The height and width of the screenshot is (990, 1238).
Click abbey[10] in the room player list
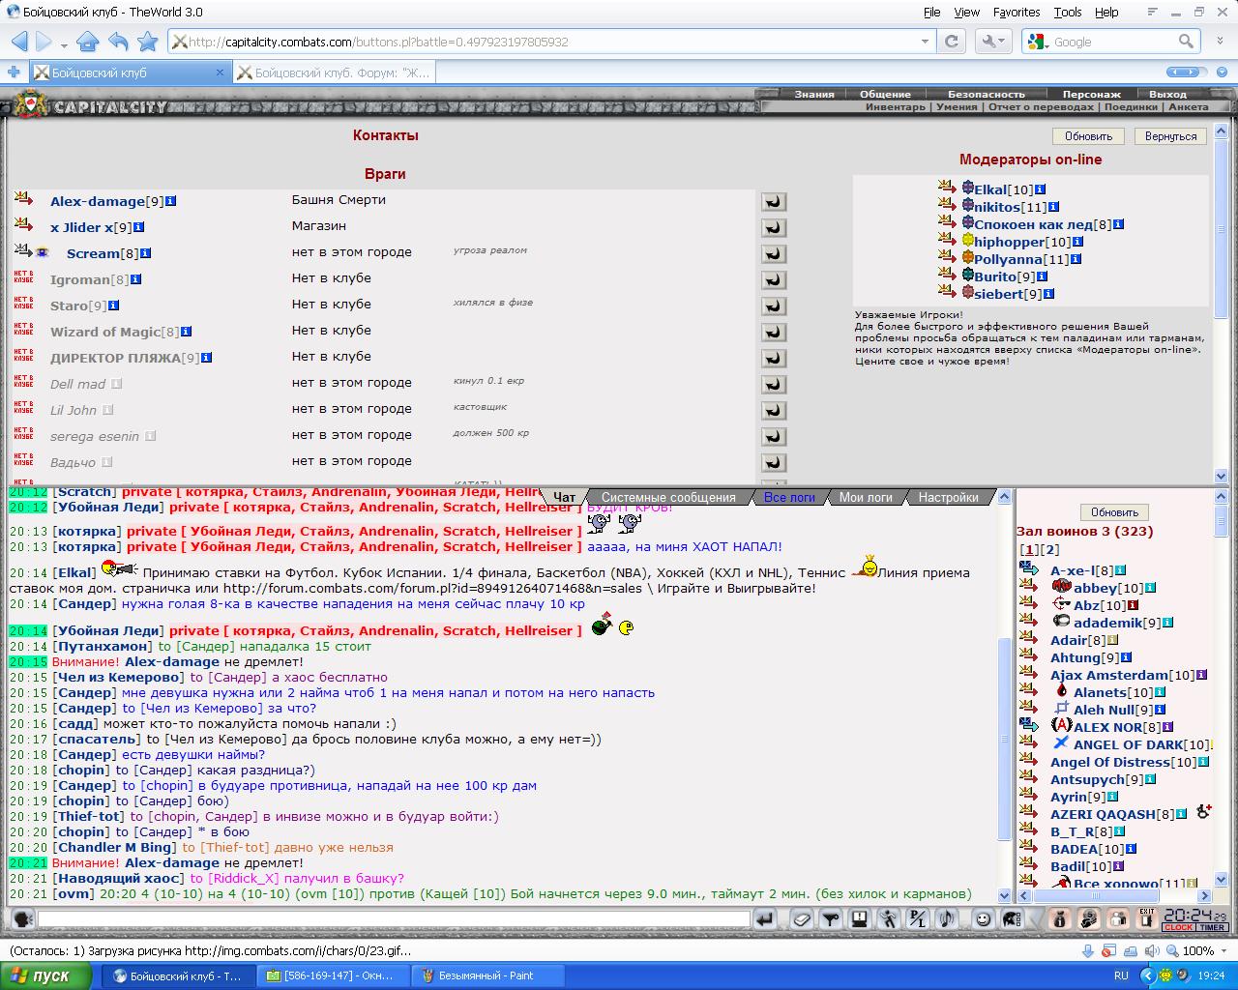[1095, 588]
